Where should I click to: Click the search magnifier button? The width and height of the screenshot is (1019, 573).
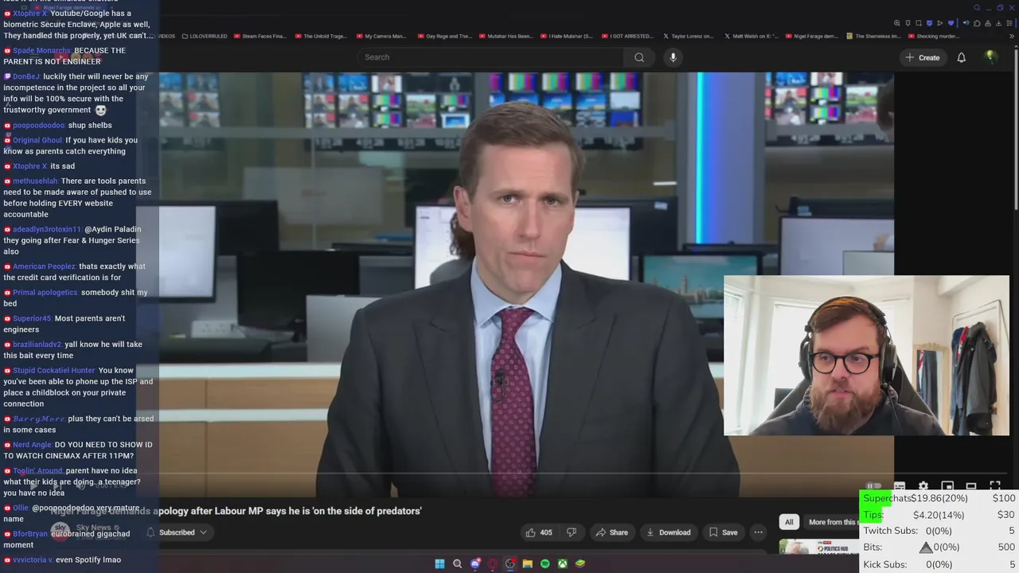639,57
